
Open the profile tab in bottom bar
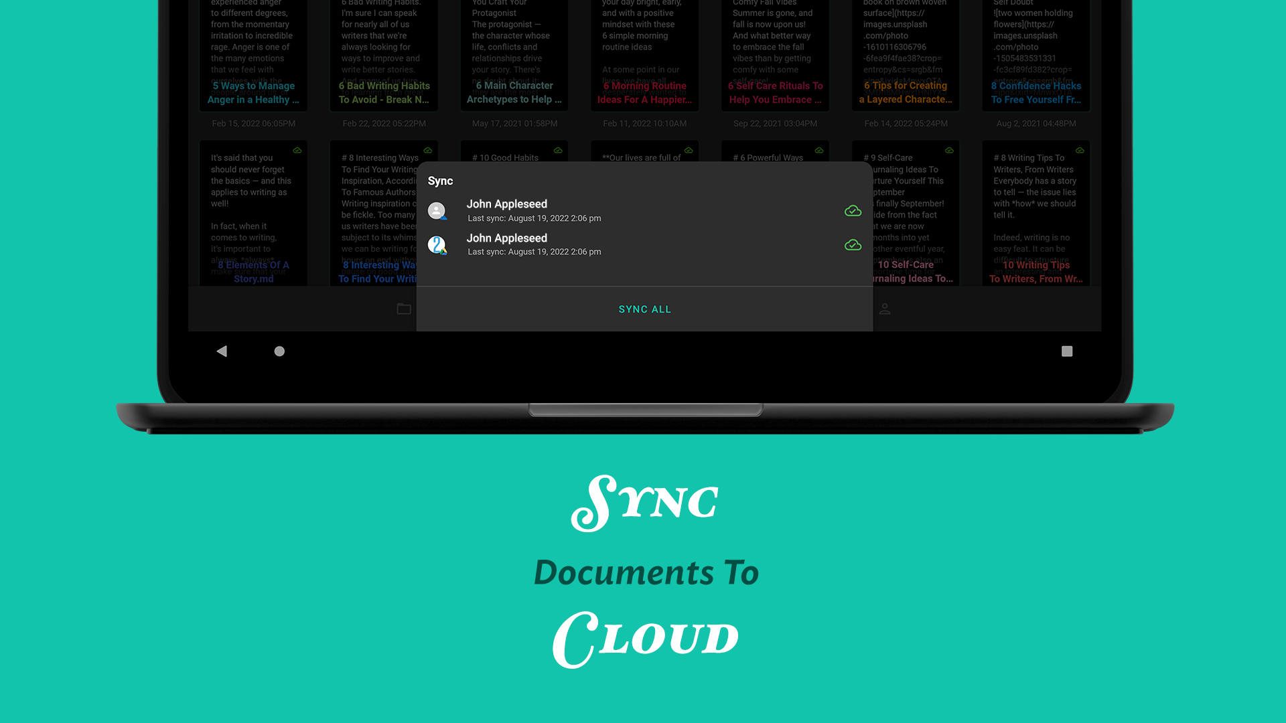tap(885, 309)
